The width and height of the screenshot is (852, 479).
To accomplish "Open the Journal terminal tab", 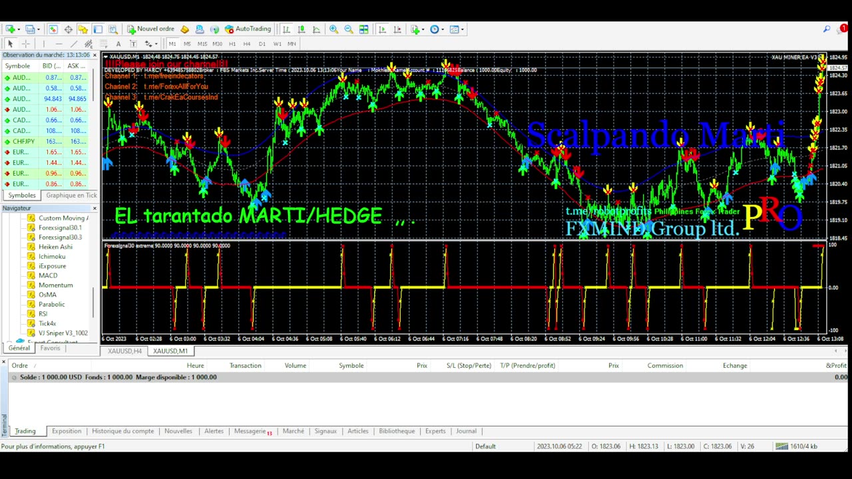I will pyautogui.click(x=466, y=431).
